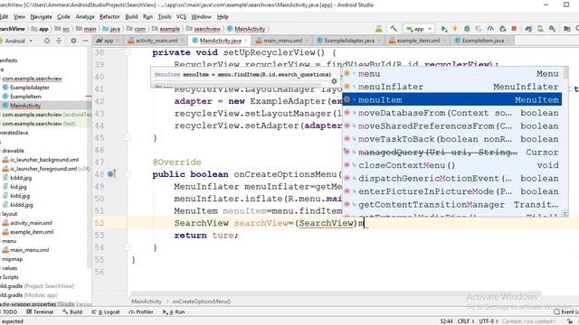This screenshot has height=325, width=579.
Task: Select menuInflater in the autocomplete list
Action: pos(452,87)
